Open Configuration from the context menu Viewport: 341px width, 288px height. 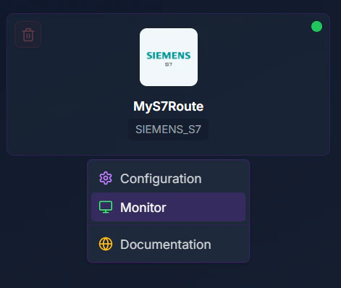point(168,179)
